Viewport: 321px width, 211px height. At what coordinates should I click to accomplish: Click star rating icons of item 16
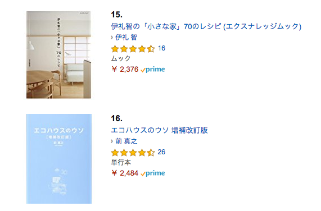[x=133, y=153]
